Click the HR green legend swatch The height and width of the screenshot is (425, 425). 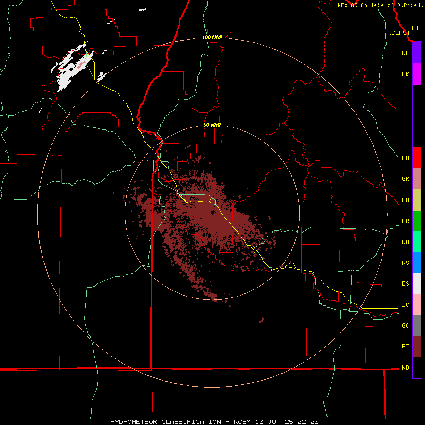click(x=417, y=221)
